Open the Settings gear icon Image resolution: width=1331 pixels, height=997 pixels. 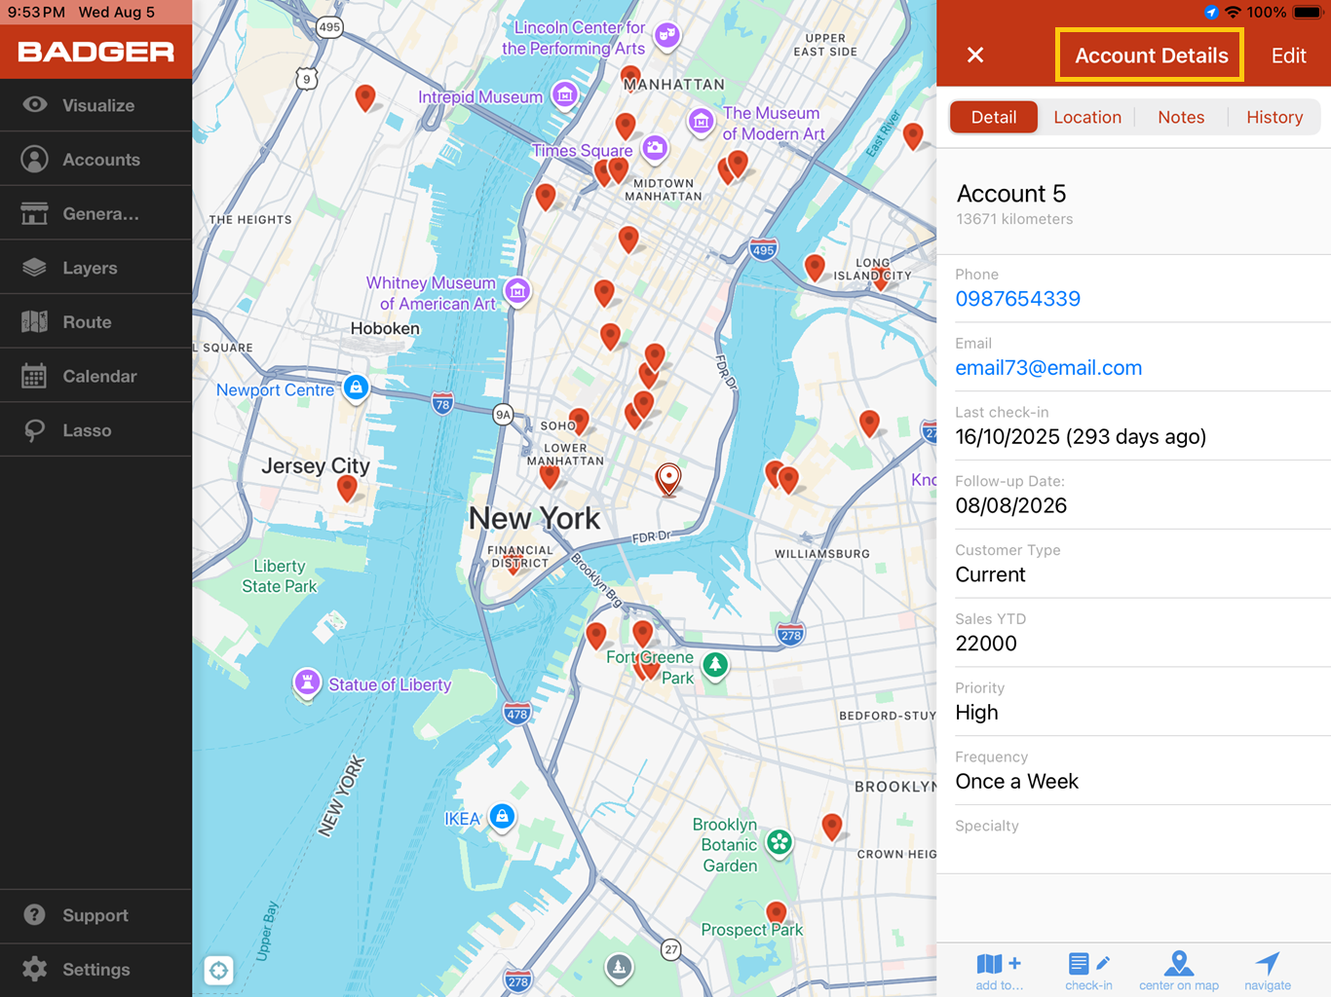point(35,969)
